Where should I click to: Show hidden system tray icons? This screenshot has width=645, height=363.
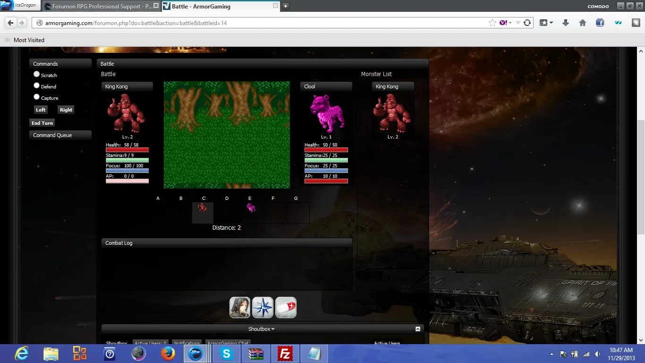552,354
